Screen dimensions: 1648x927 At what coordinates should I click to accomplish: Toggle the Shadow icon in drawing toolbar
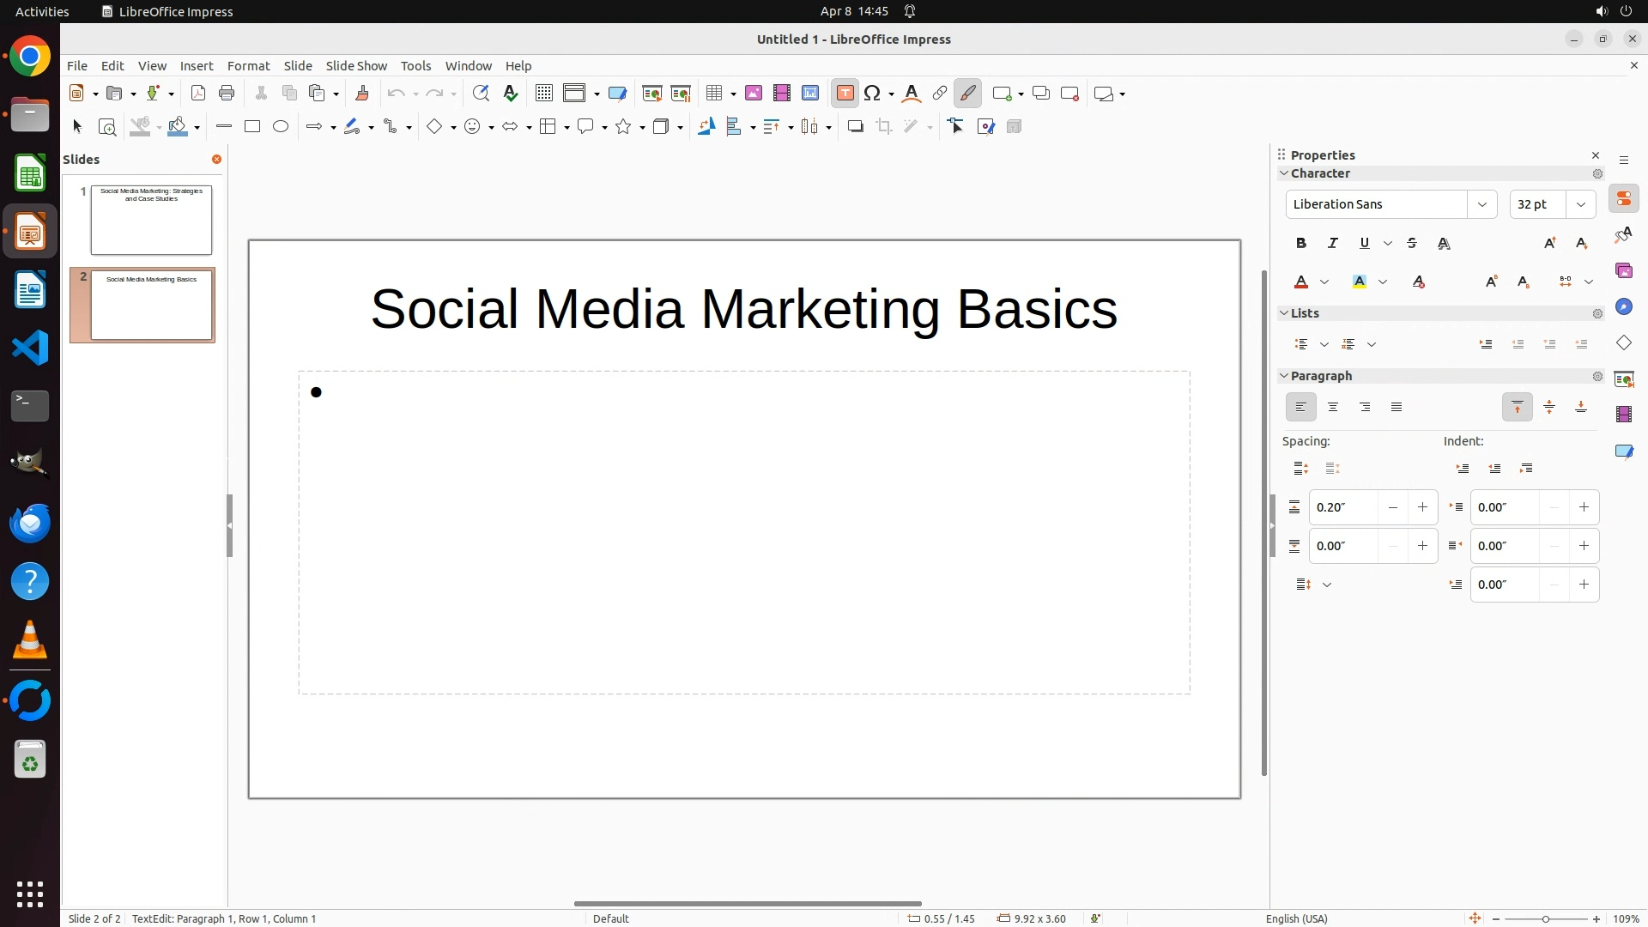pos(855,127)
